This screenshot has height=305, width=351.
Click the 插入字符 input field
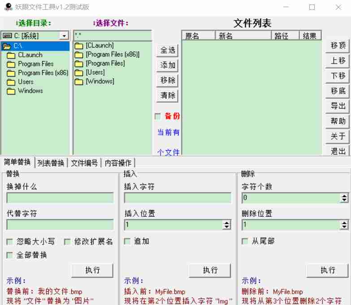click(x=178, y=198)
